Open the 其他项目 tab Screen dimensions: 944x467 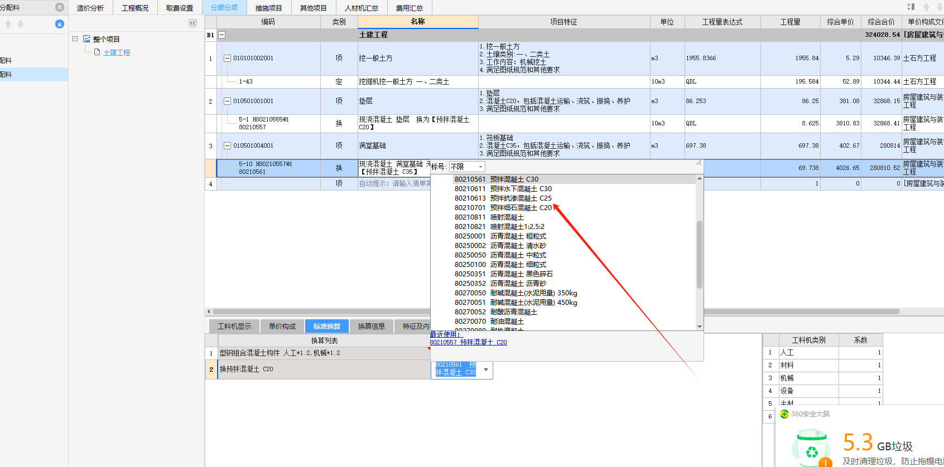click(x=314, y=8)
